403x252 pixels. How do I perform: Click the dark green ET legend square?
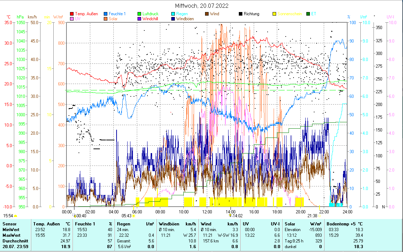[x=308, y=14]
